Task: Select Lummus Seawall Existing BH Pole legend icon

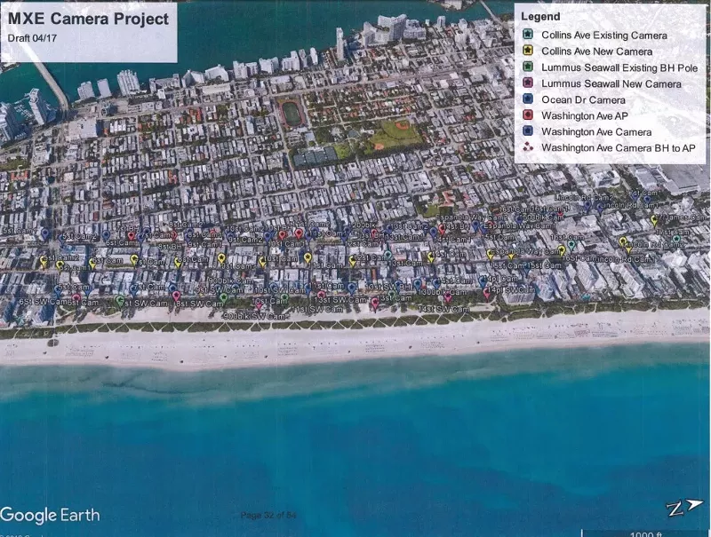Action: [527, 67]
